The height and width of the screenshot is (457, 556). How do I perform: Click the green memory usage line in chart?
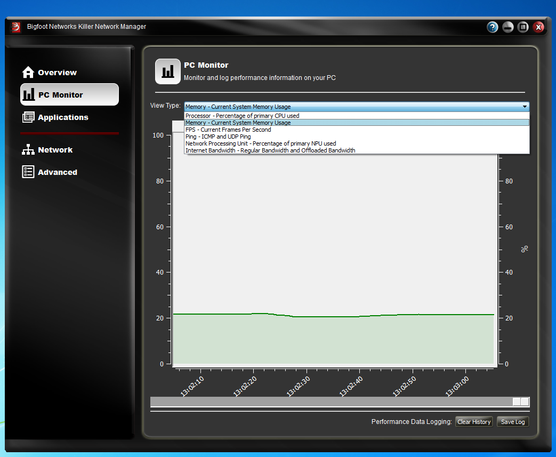[333, 316]
